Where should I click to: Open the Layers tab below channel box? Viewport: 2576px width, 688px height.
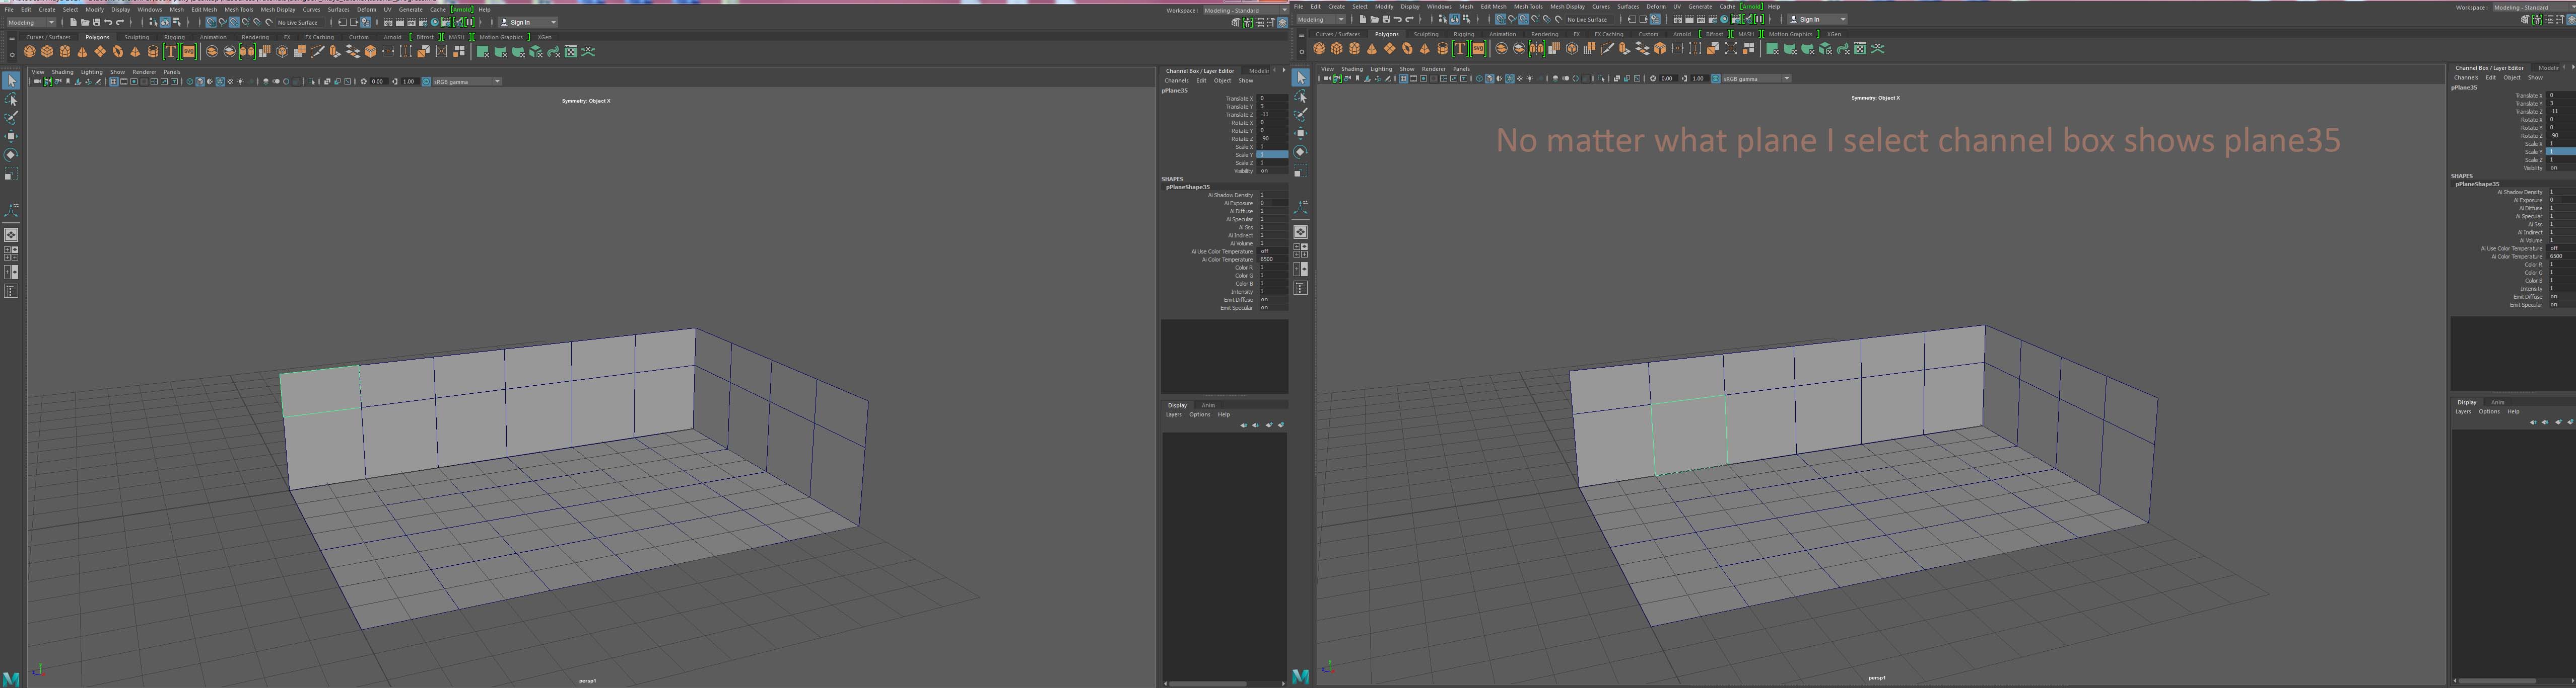[x=1173, y=413]
